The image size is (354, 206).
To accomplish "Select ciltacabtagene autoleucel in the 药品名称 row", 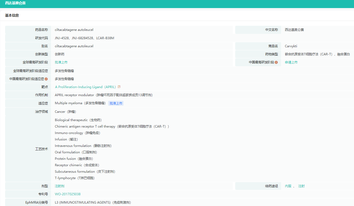I will point(74,30).
